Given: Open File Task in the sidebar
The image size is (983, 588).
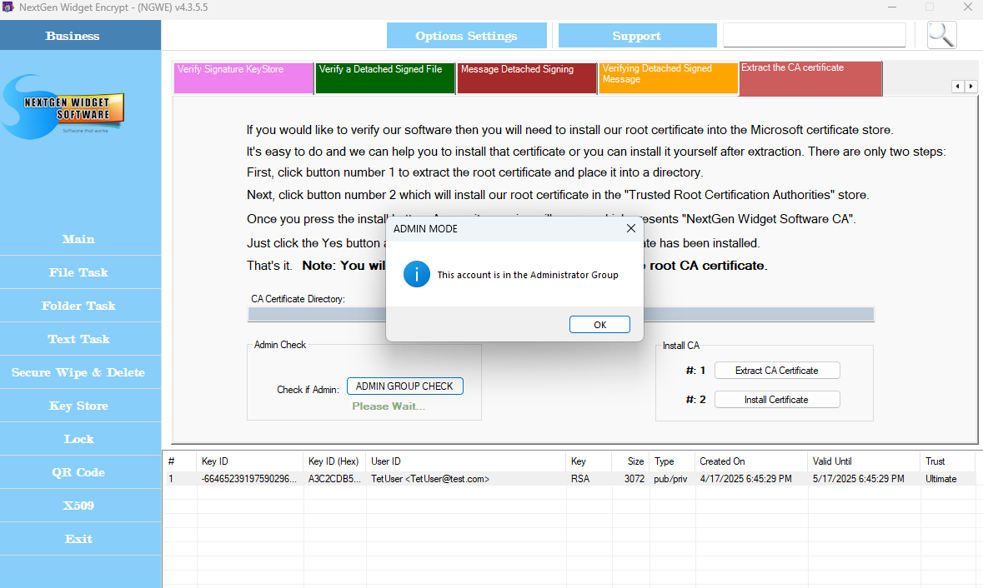Looking at the screenshot, I should (x=79, y=272).
